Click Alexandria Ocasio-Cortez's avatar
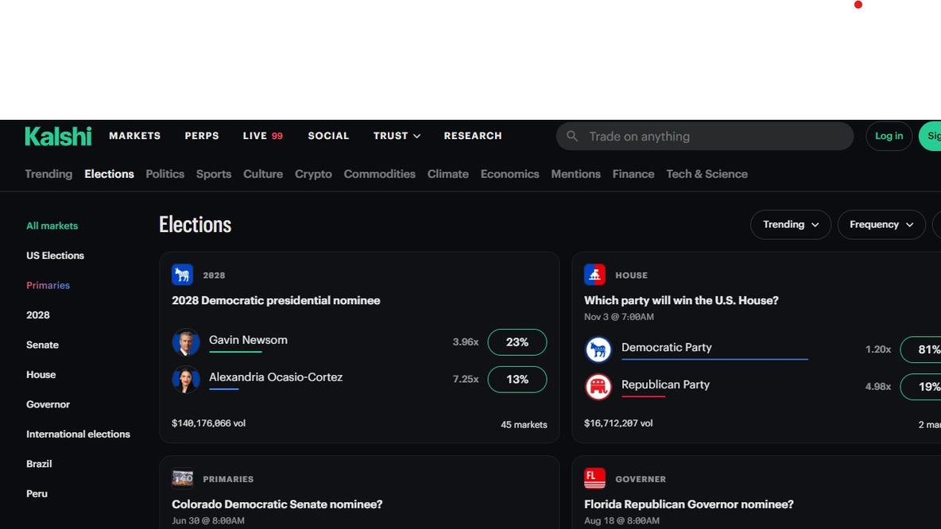Screen dimensions: 941x529 (x=186, y=380)
